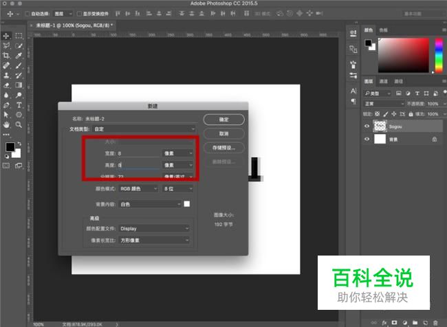The width and height of the screenshot is (447, 327).
Task: Hide the 背景 layer eye icon
Action: point(367,139)
